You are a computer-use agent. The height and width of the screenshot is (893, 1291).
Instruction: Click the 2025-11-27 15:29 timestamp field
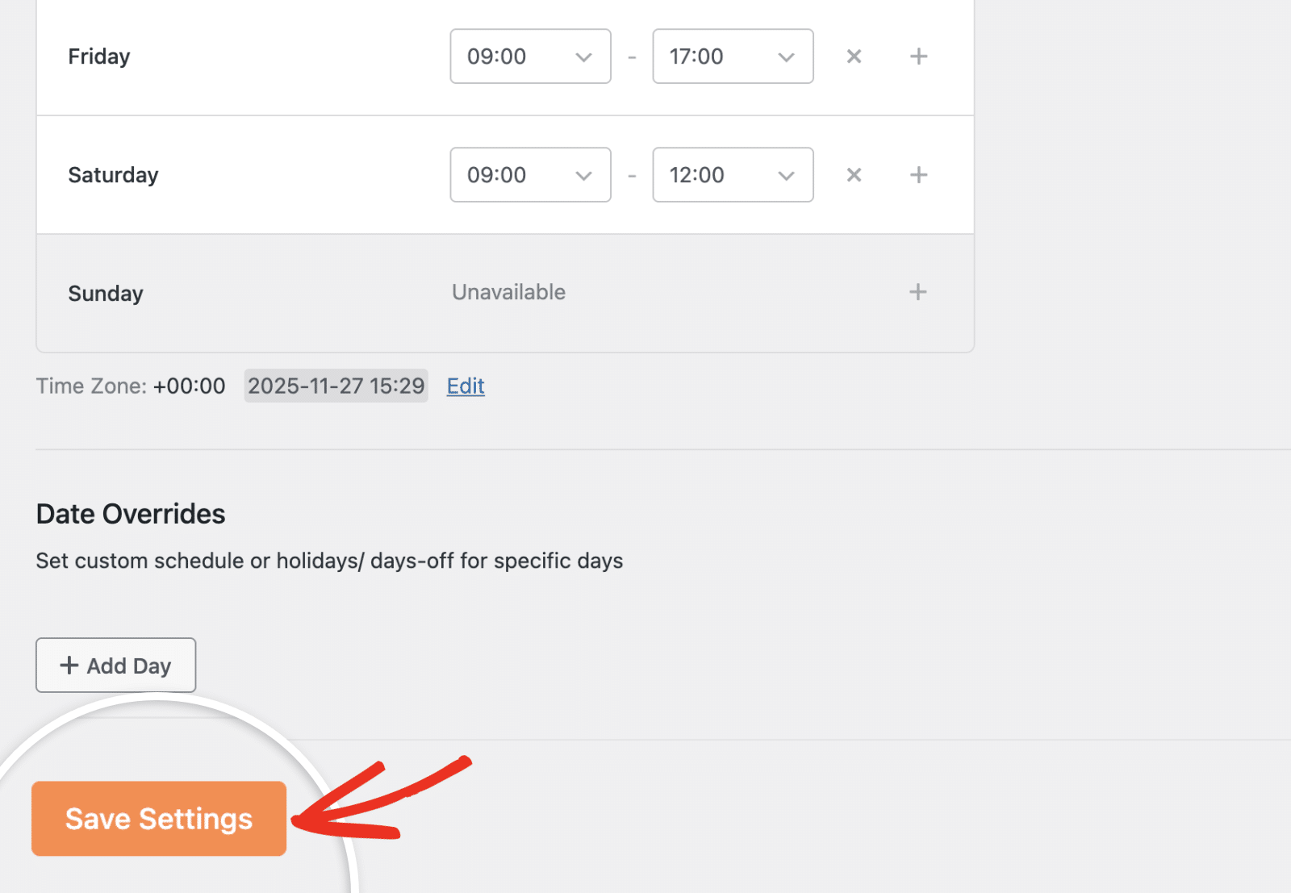pos(336,386)
